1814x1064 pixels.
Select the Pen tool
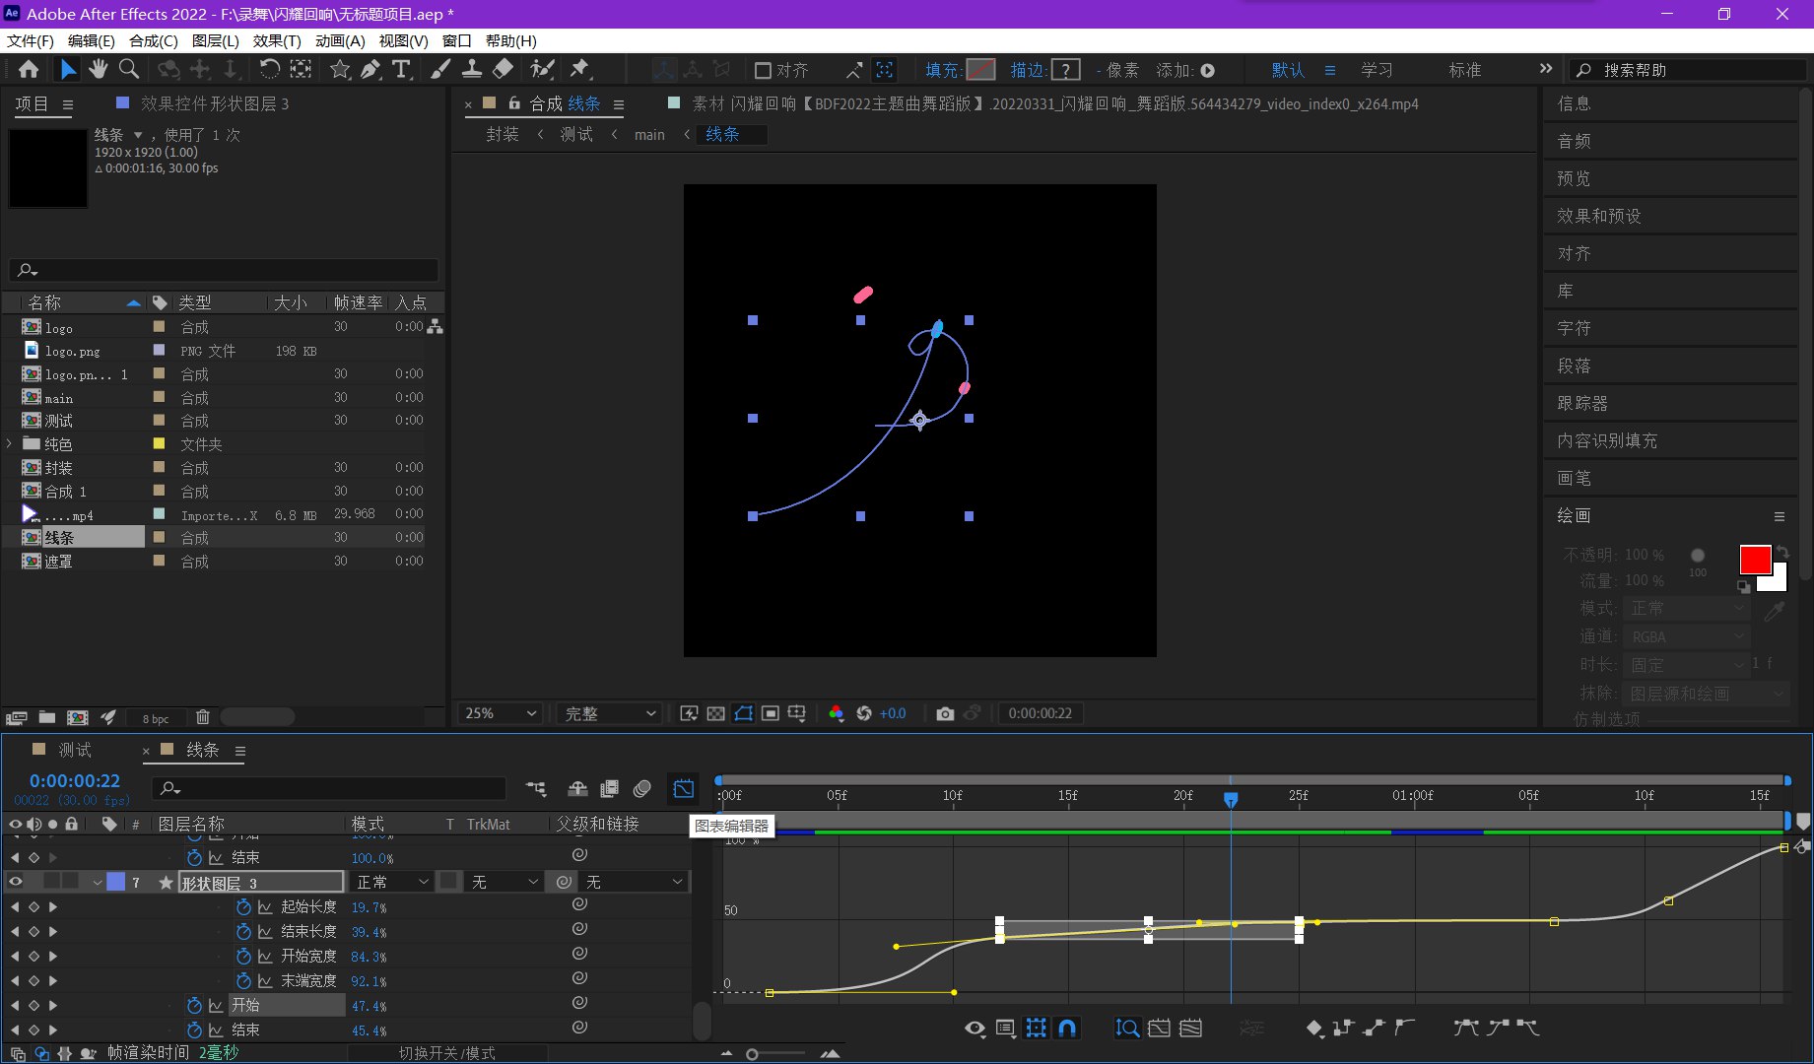click(x=370, y=69)
